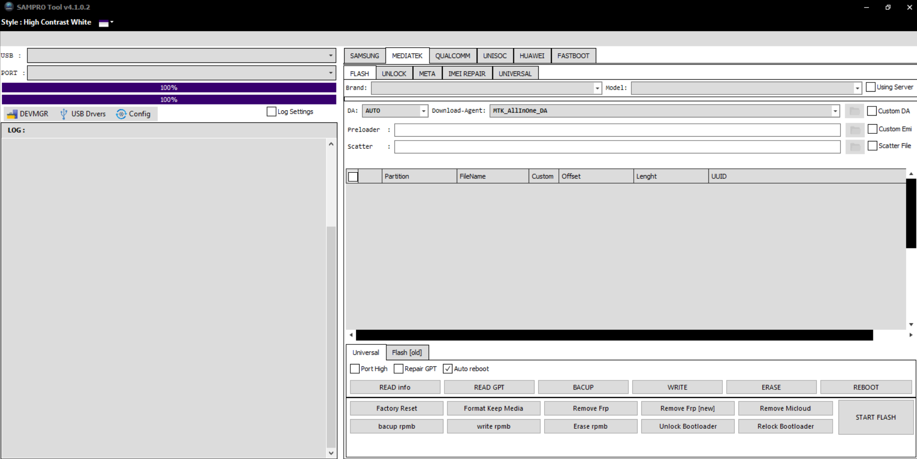Open the Config gear icon
The width and height of the screenshot is (917, 459).
coord(121,114)
